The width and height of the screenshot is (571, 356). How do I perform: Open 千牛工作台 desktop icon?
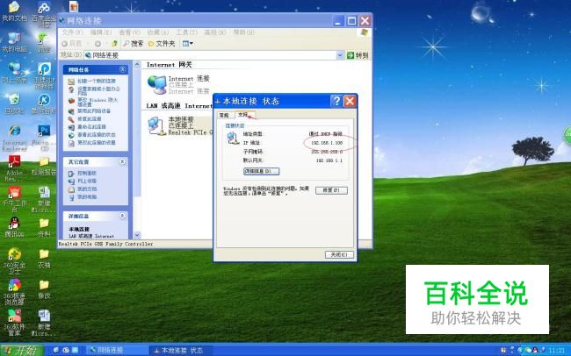[14, 199]
